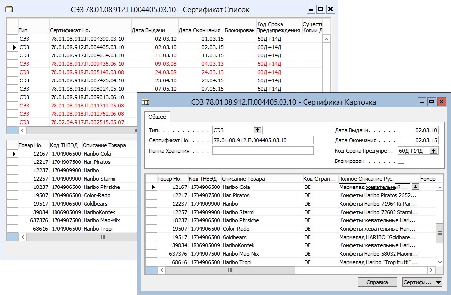Select red certificate 78.02.04.917.П.002515.05.07
The width and height of the screenshot is (451, 295).
tap(87, 122)
